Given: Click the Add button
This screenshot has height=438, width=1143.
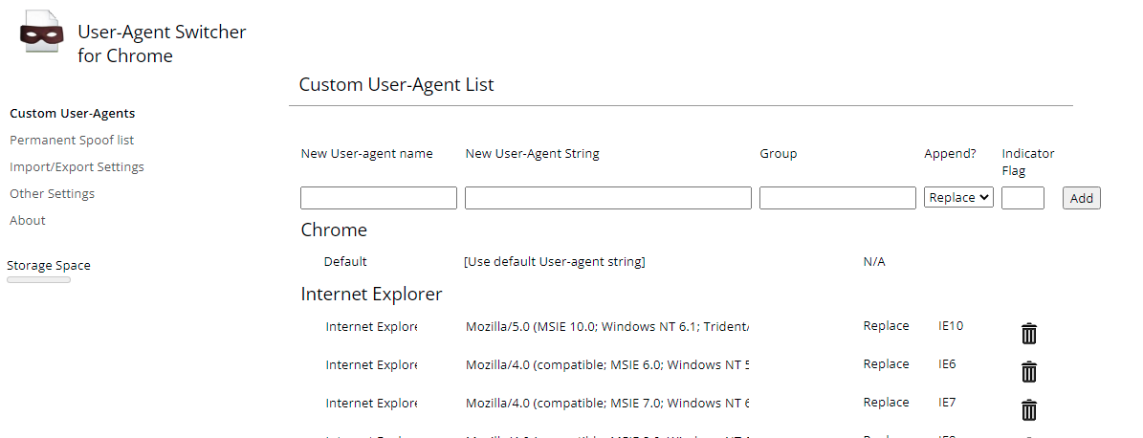Looking at the screenshot, I should 1081,198.
